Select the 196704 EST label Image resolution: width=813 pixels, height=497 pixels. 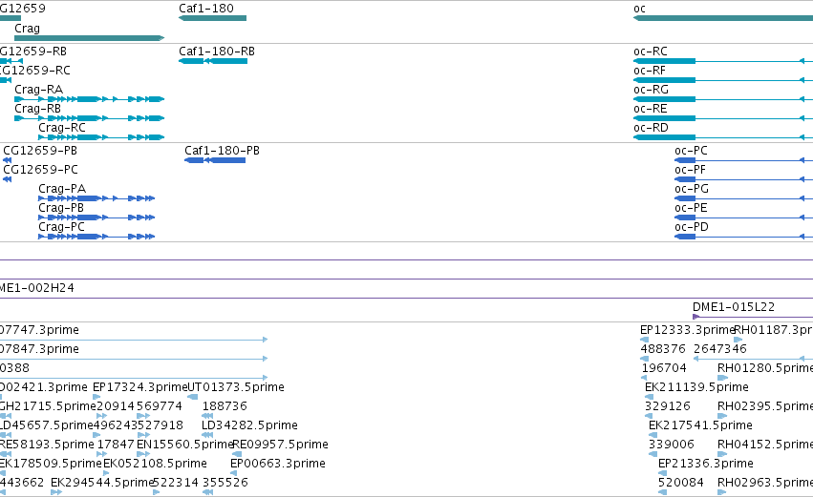(x=664, y=368)
